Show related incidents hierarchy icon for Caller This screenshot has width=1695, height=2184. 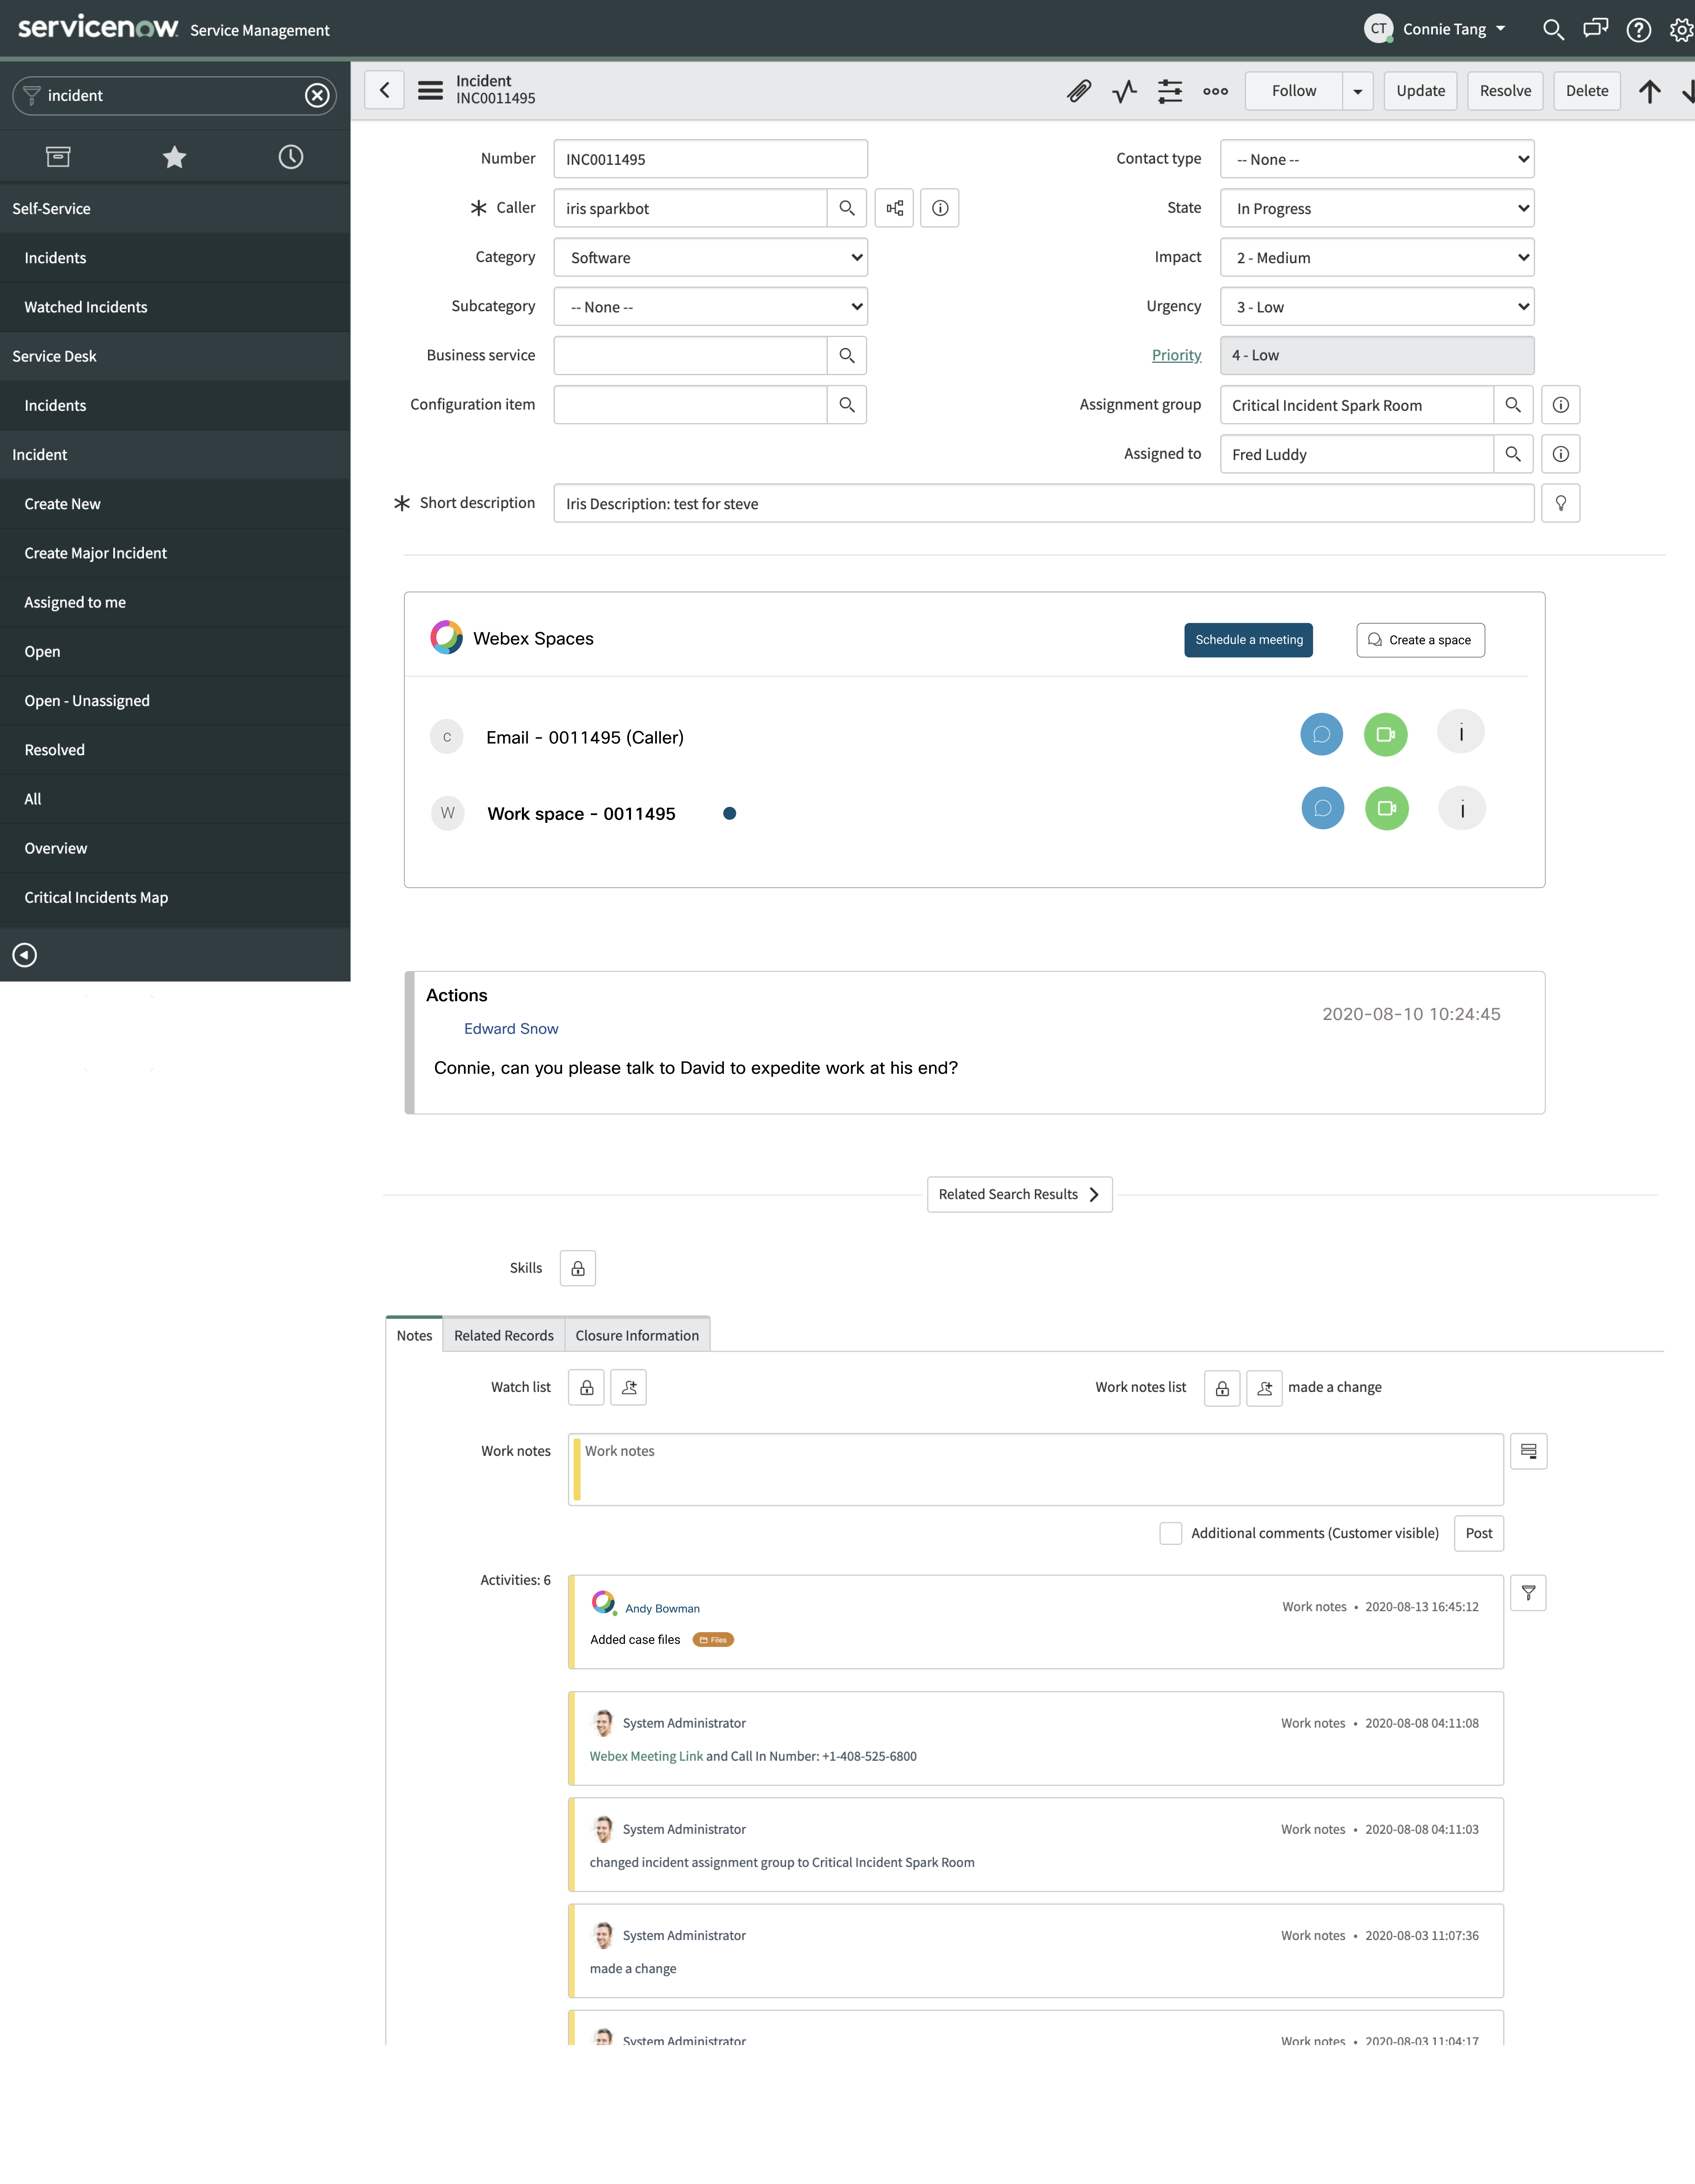click(x=894, y=208)
